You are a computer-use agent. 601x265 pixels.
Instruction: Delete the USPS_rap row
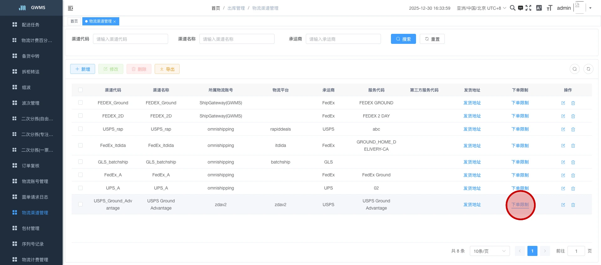click(x=573, y=129)
